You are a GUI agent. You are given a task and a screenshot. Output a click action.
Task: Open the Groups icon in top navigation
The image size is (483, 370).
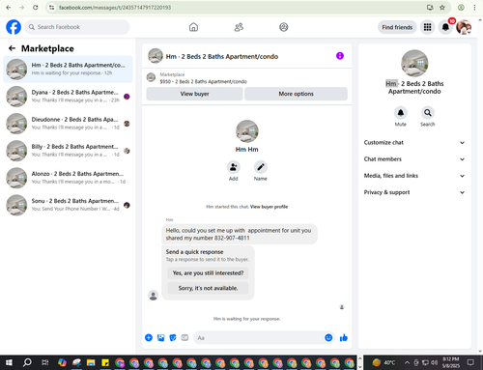pyautogui.click(x=284, y=27)
